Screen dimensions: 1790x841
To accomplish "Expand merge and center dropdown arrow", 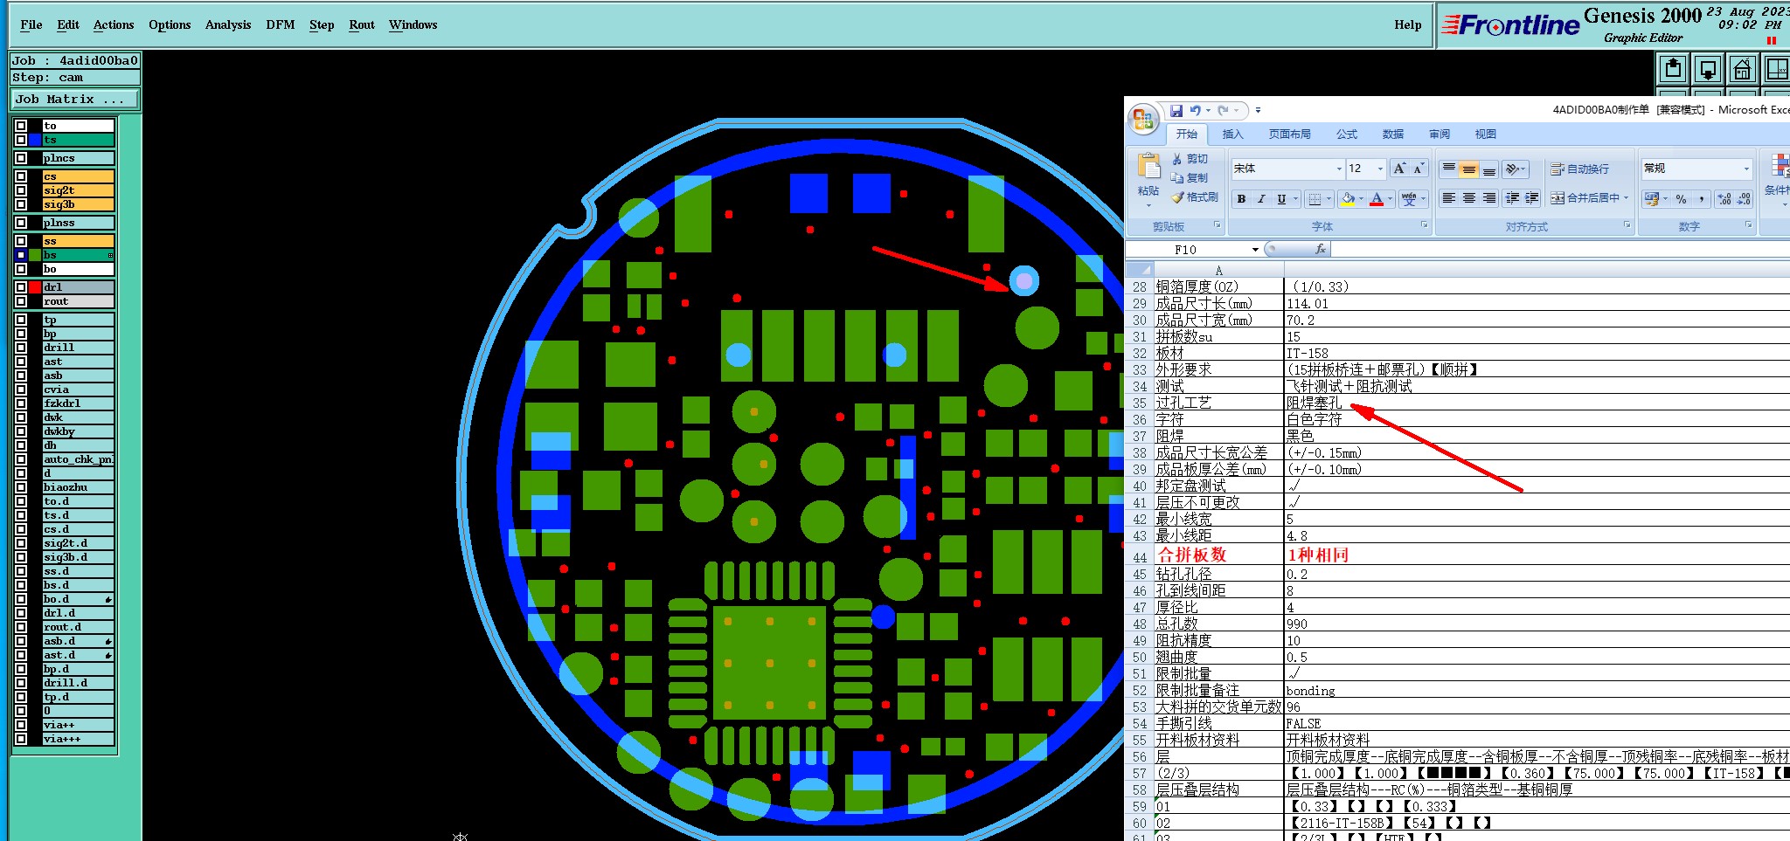I will (x=1626, y=198).
